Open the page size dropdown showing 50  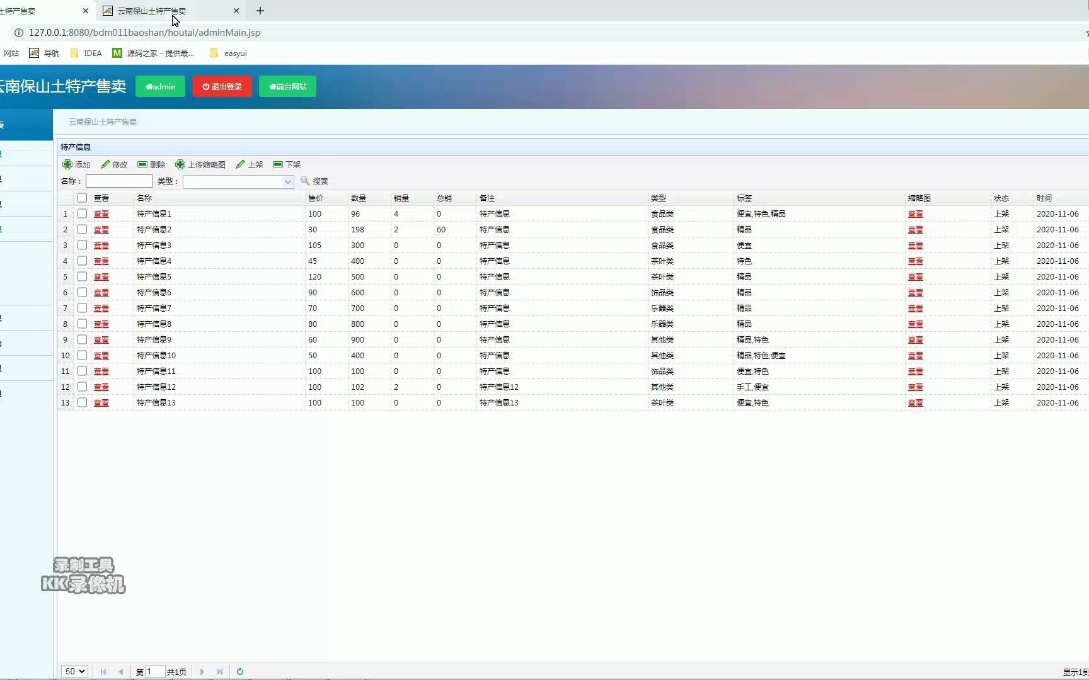click(x=74, y=672)
